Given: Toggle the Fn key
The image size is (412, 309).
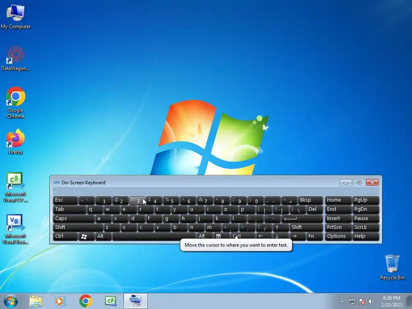Looking at the screenshot, I should pos(315,236).
